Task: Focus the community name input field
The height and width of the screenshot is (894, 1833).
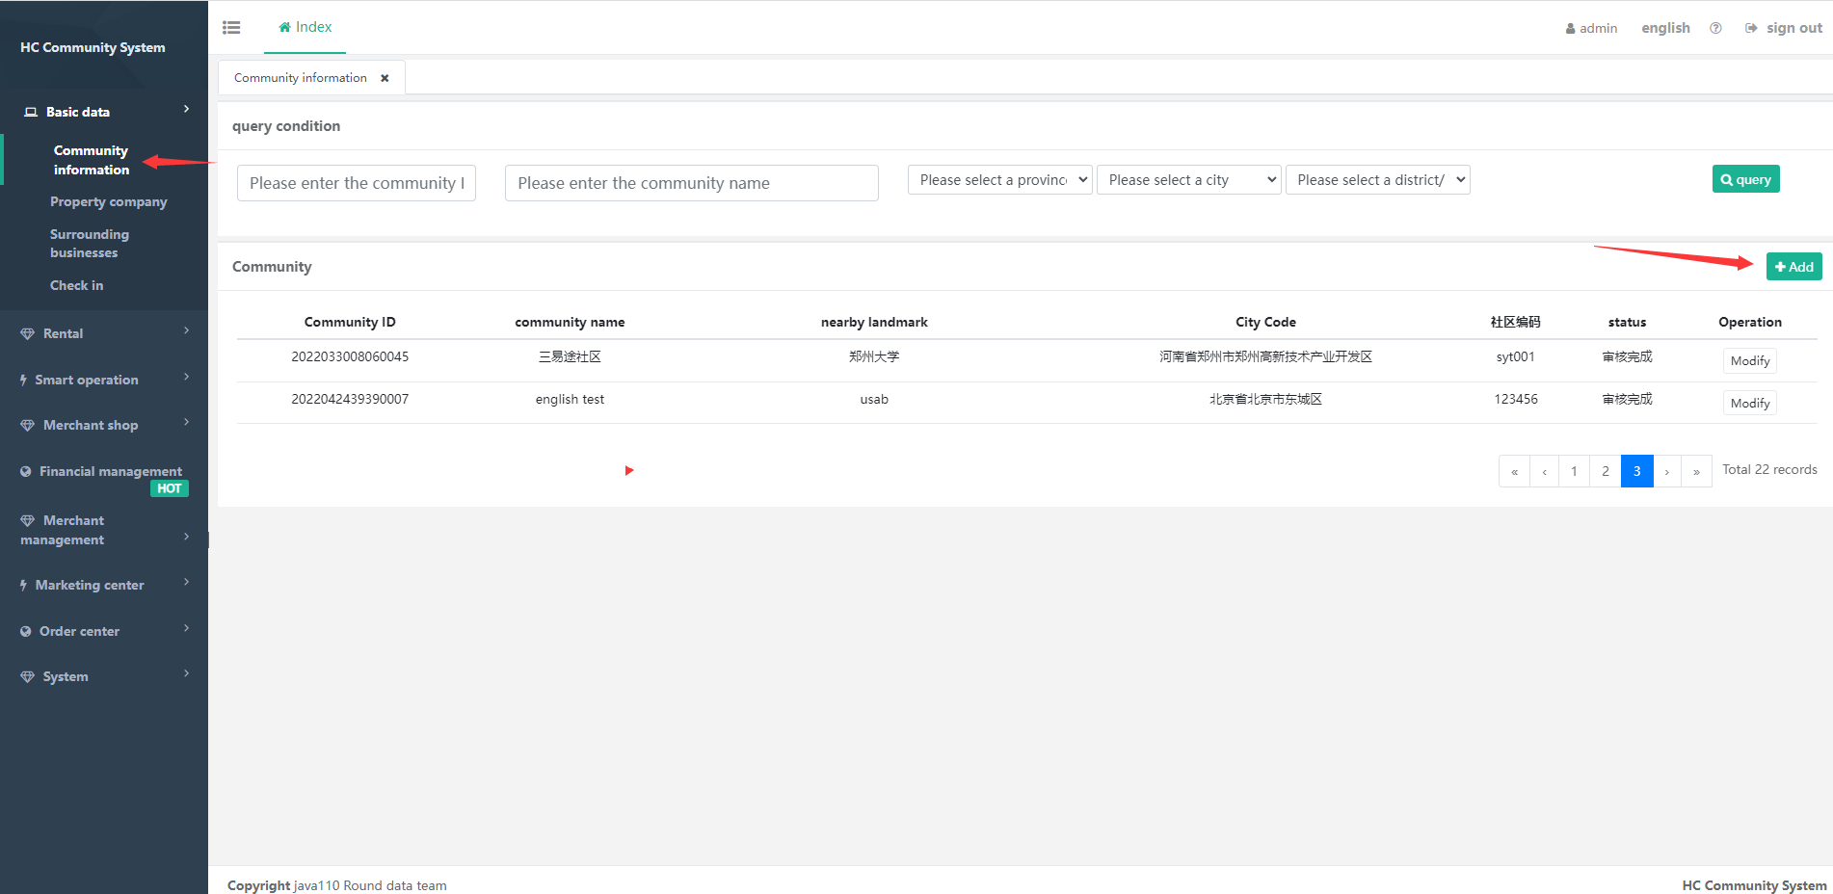Action: [x=691, y=183]
